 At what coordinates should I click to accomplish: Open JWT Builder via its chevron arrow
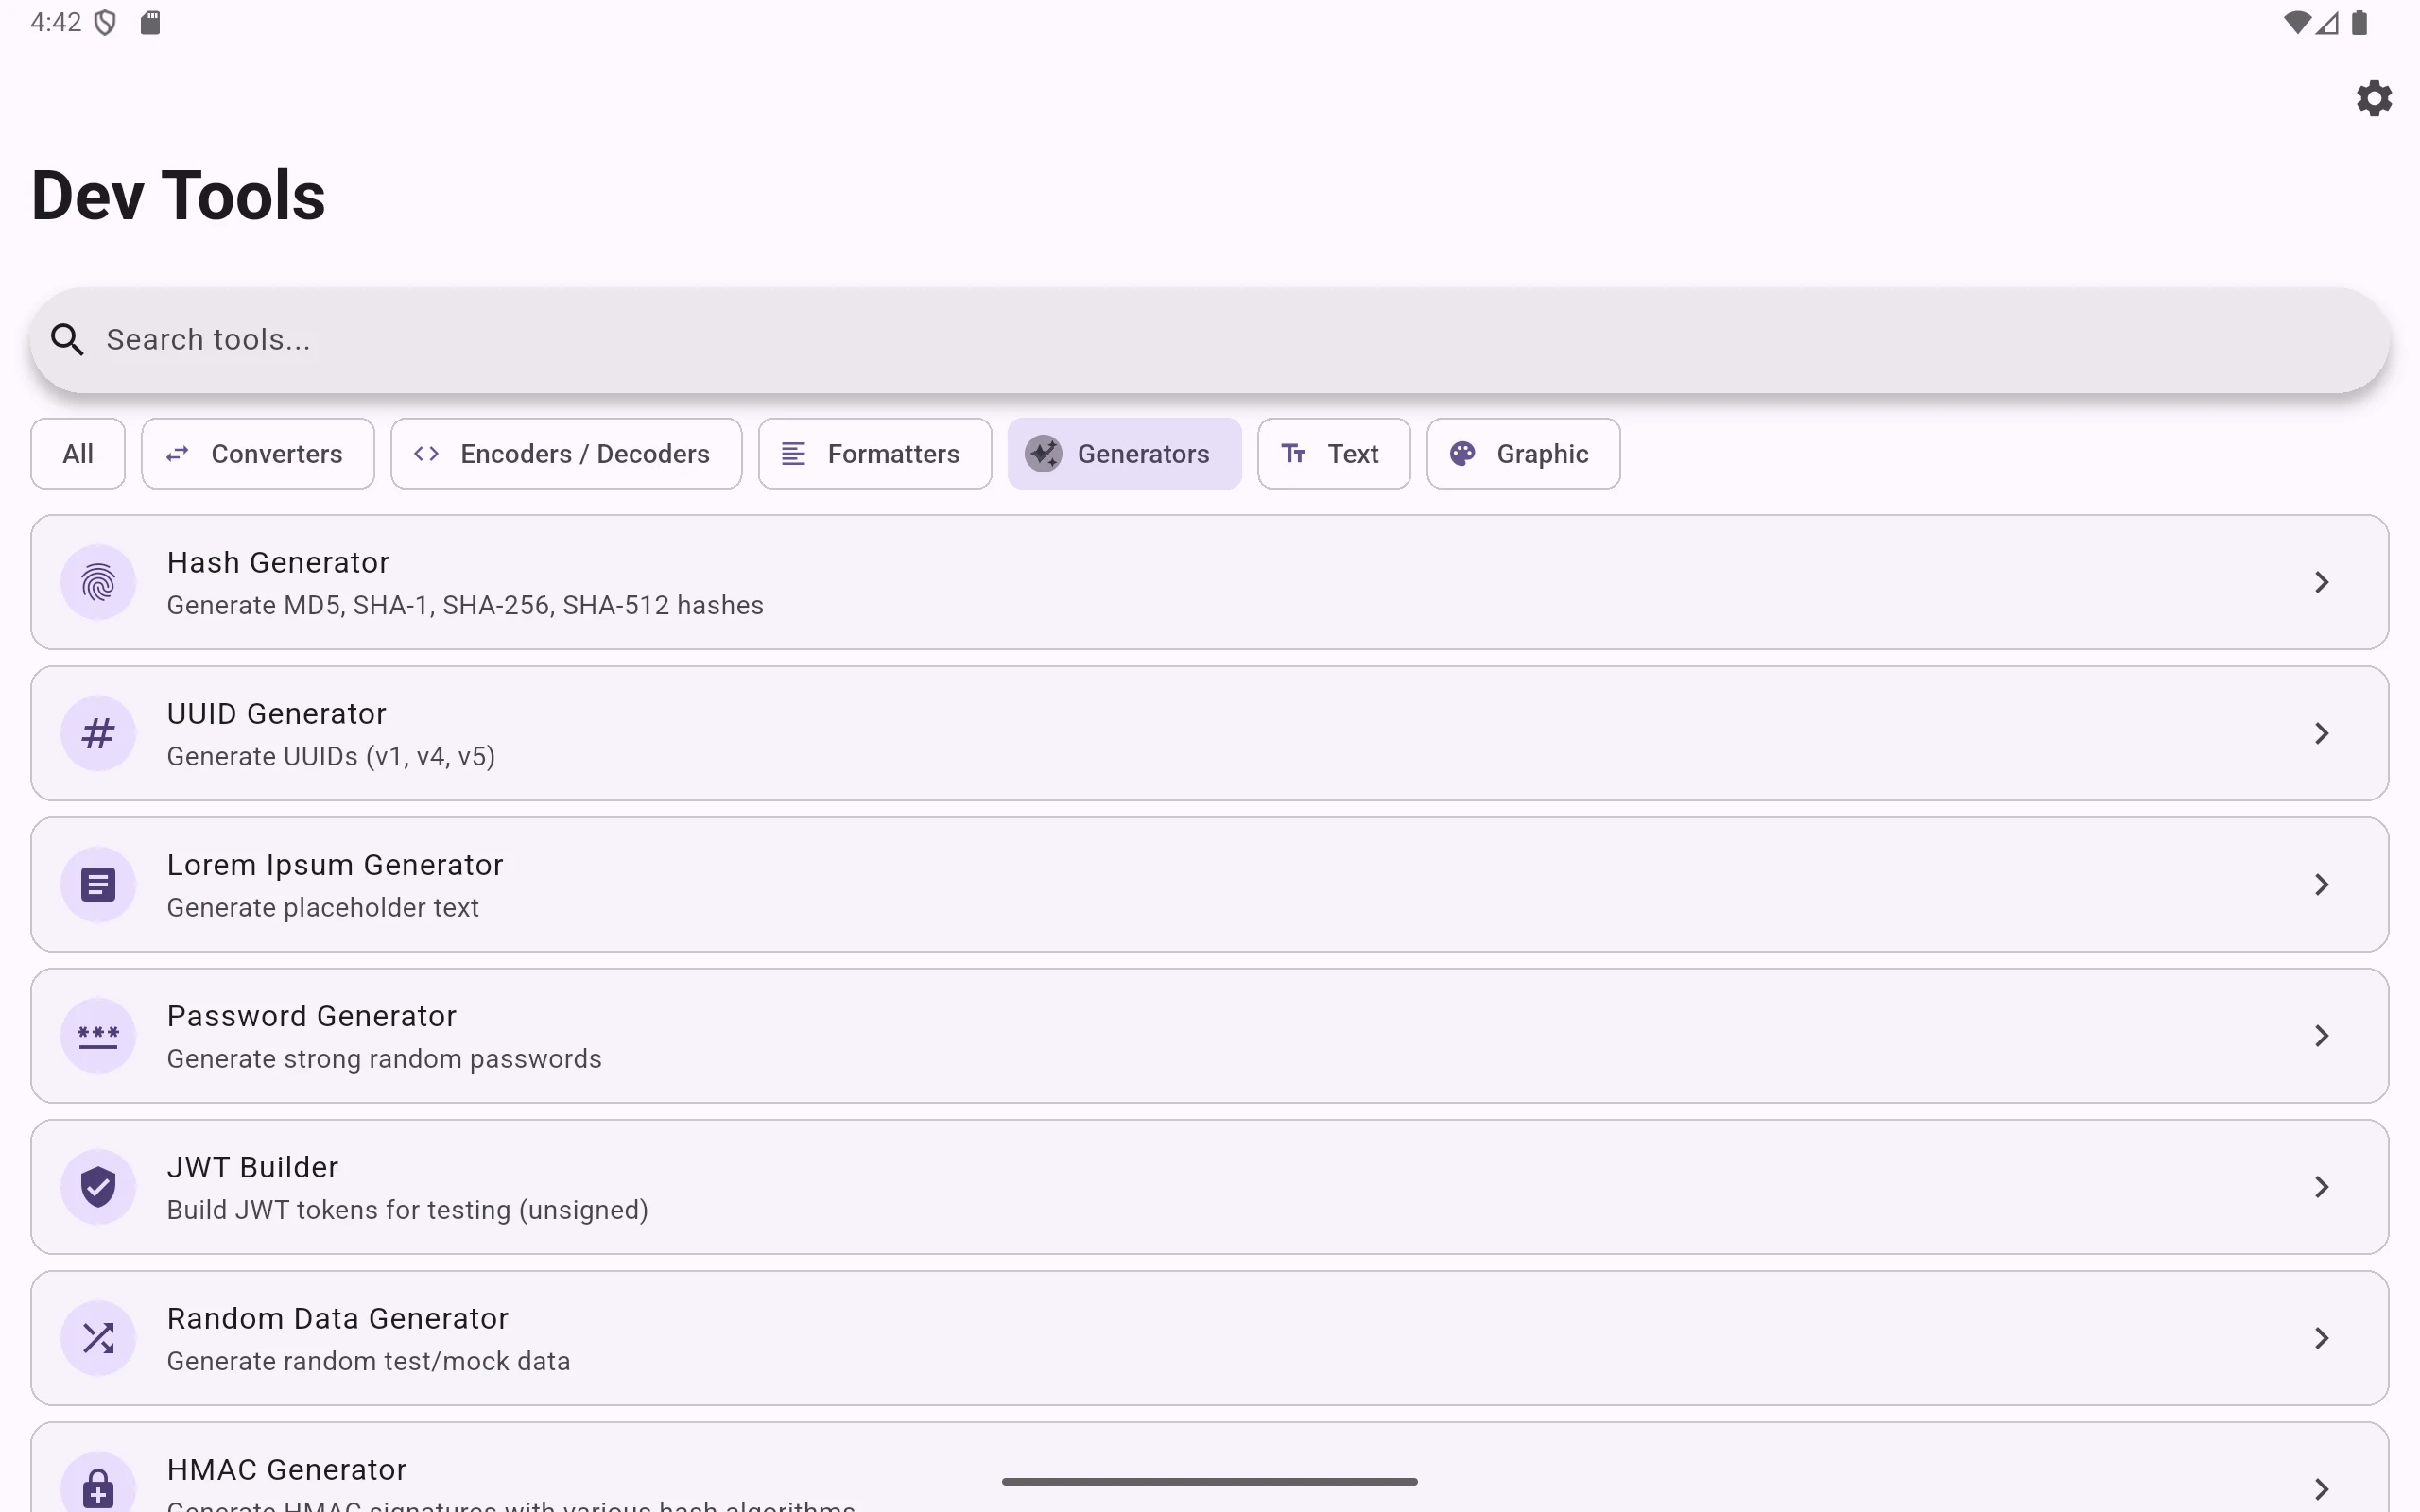2322,1187
